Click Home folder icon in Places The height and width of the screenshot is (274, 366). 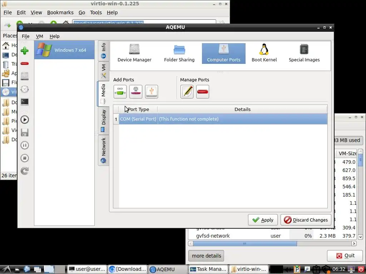[x=6, y=45]
